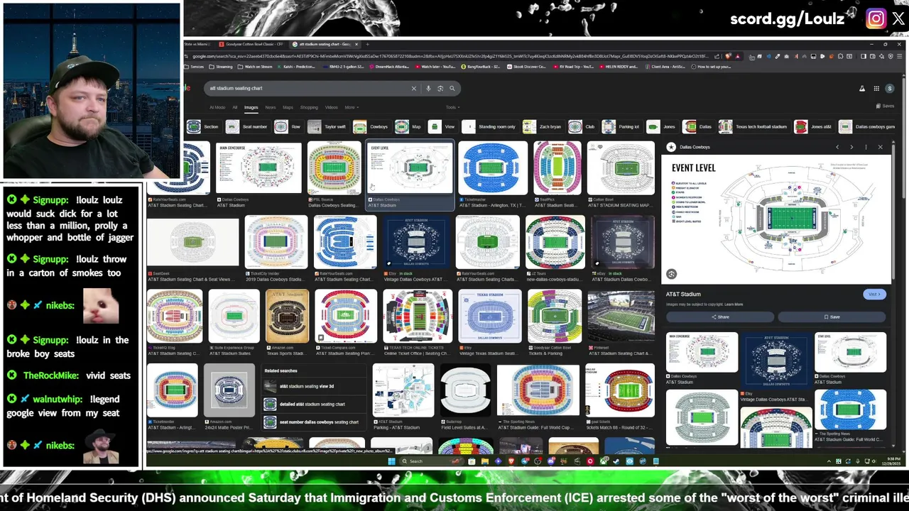
Task: Open Saves collection link
Action: coord(885,106)
